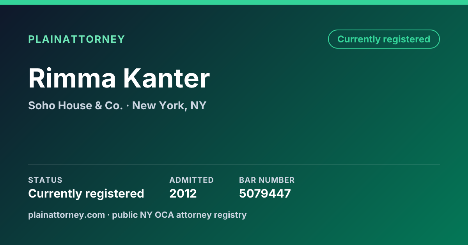Click the PLAINATTORNEY brand logo text
The height and width of the screenshot is (245, 468).
76,39
